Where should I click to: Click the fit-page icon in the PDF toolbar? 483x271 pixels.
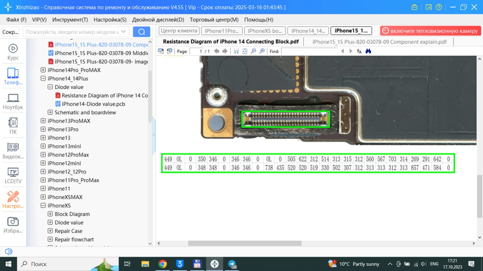point(245,51)
